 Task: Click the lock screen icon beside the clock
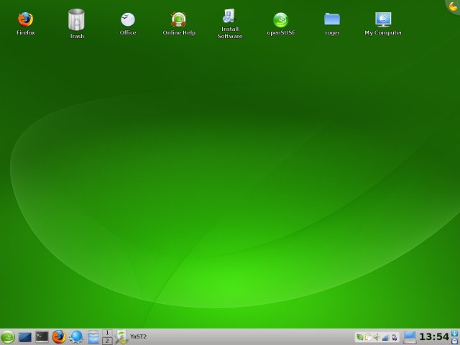[x=454, y=341]
